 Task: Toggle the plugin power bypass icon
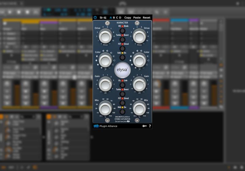click(95, 18)
